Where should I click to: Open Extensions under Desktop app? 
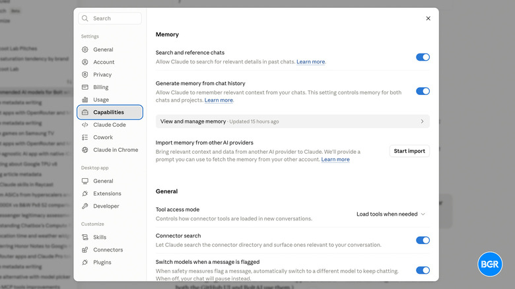[x=110, y=193]
